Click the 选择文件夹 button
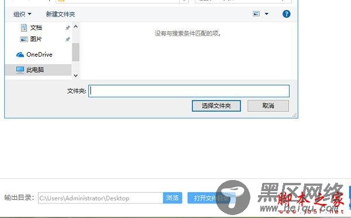Viewport: 351px width, 218px height. (x=216, y=106)
